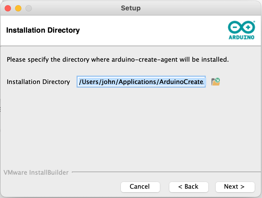The height and width of the screenshot is (198, 262).
Task: Open the folder browse icon
Action: click(216, 82)
